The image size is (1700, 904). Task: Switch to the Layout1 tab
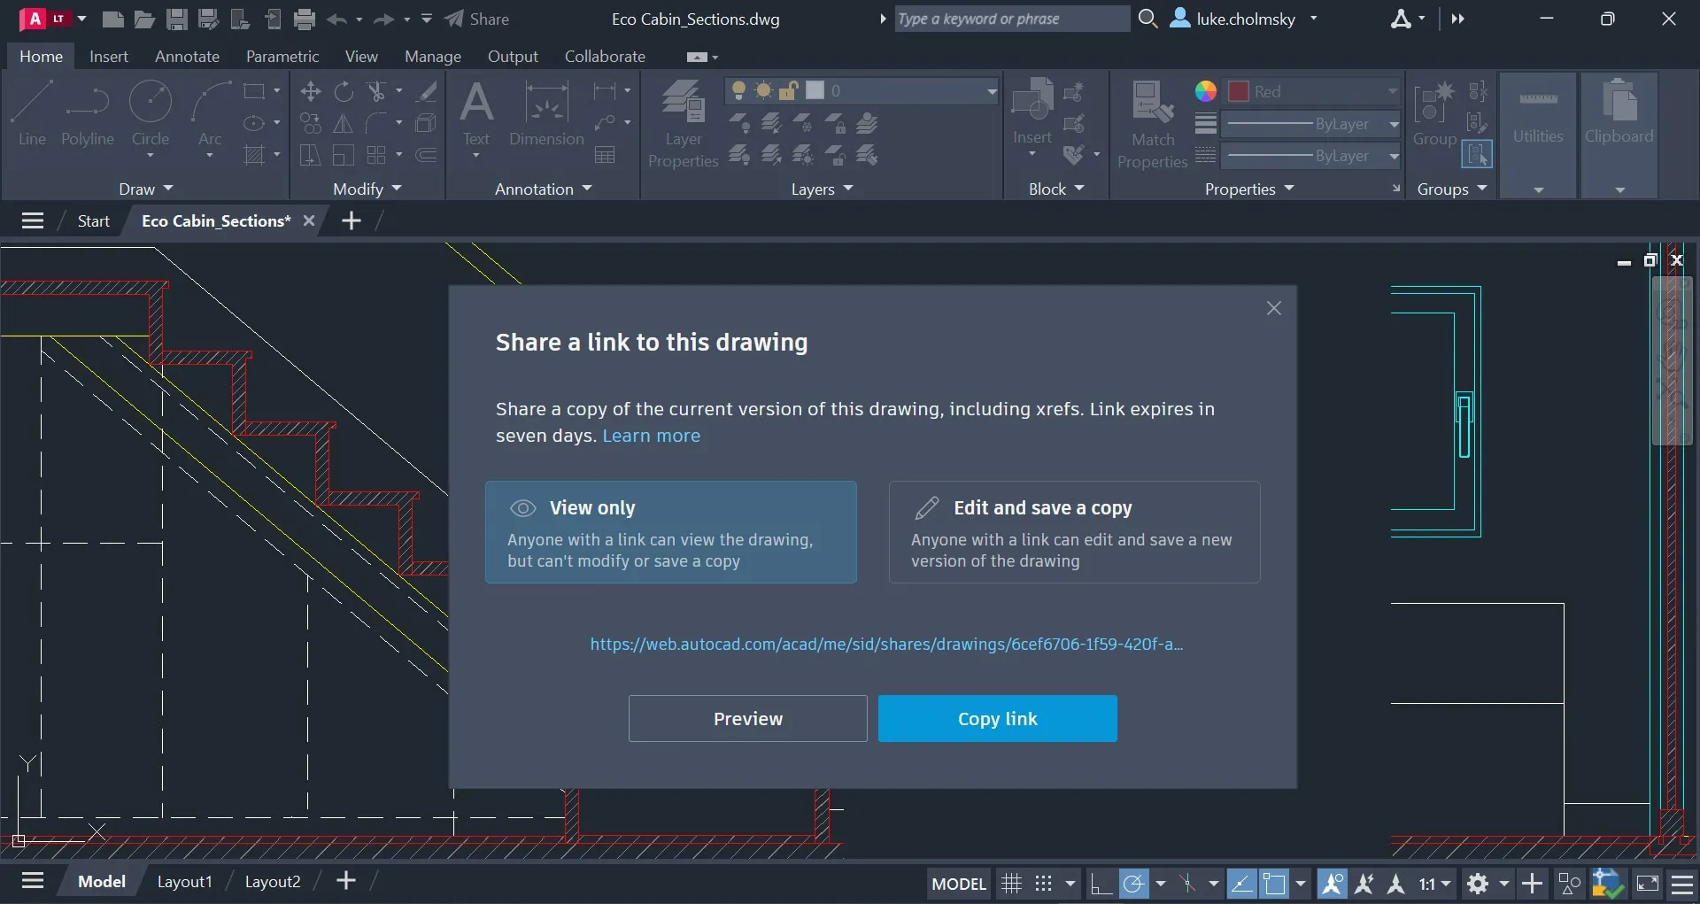tap(185, 881)
